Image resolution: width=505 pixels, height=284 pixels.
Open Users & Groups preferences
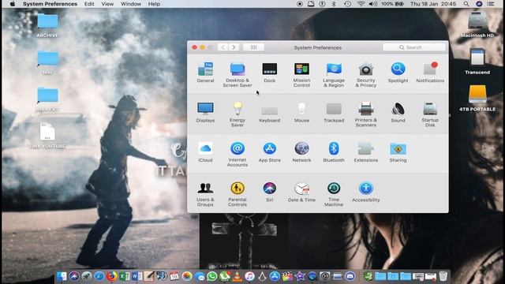205,194
